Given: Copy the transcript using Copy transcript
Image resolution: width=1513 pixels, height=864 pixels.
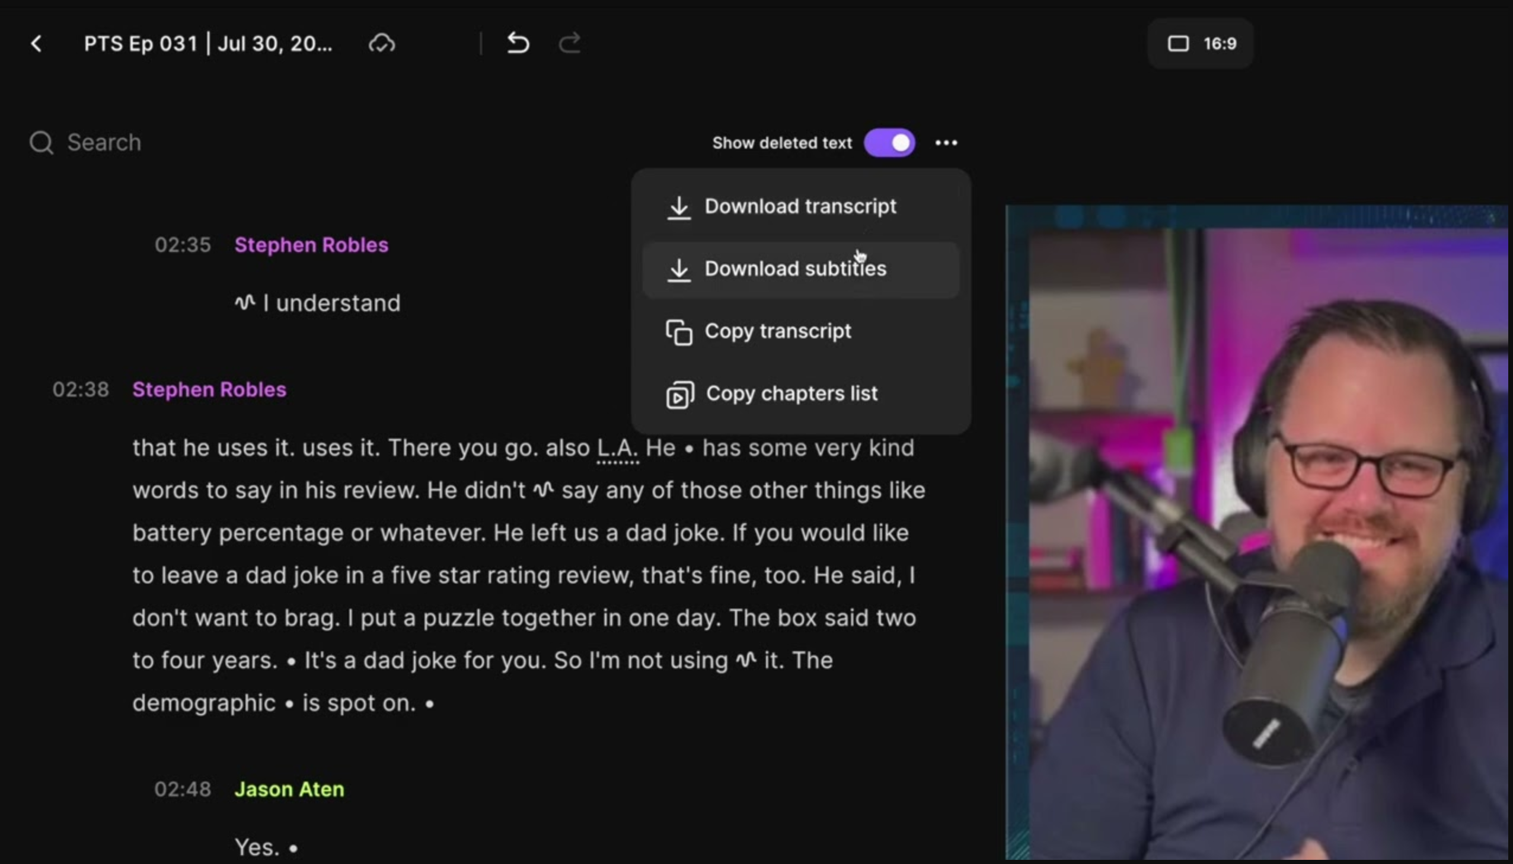Looking at the screenshot, I should 778,331.
